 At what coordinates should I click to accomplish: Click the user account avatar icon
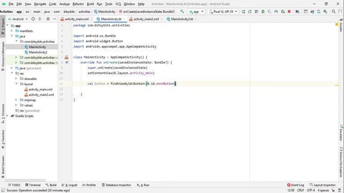click(x=340, y=12)
